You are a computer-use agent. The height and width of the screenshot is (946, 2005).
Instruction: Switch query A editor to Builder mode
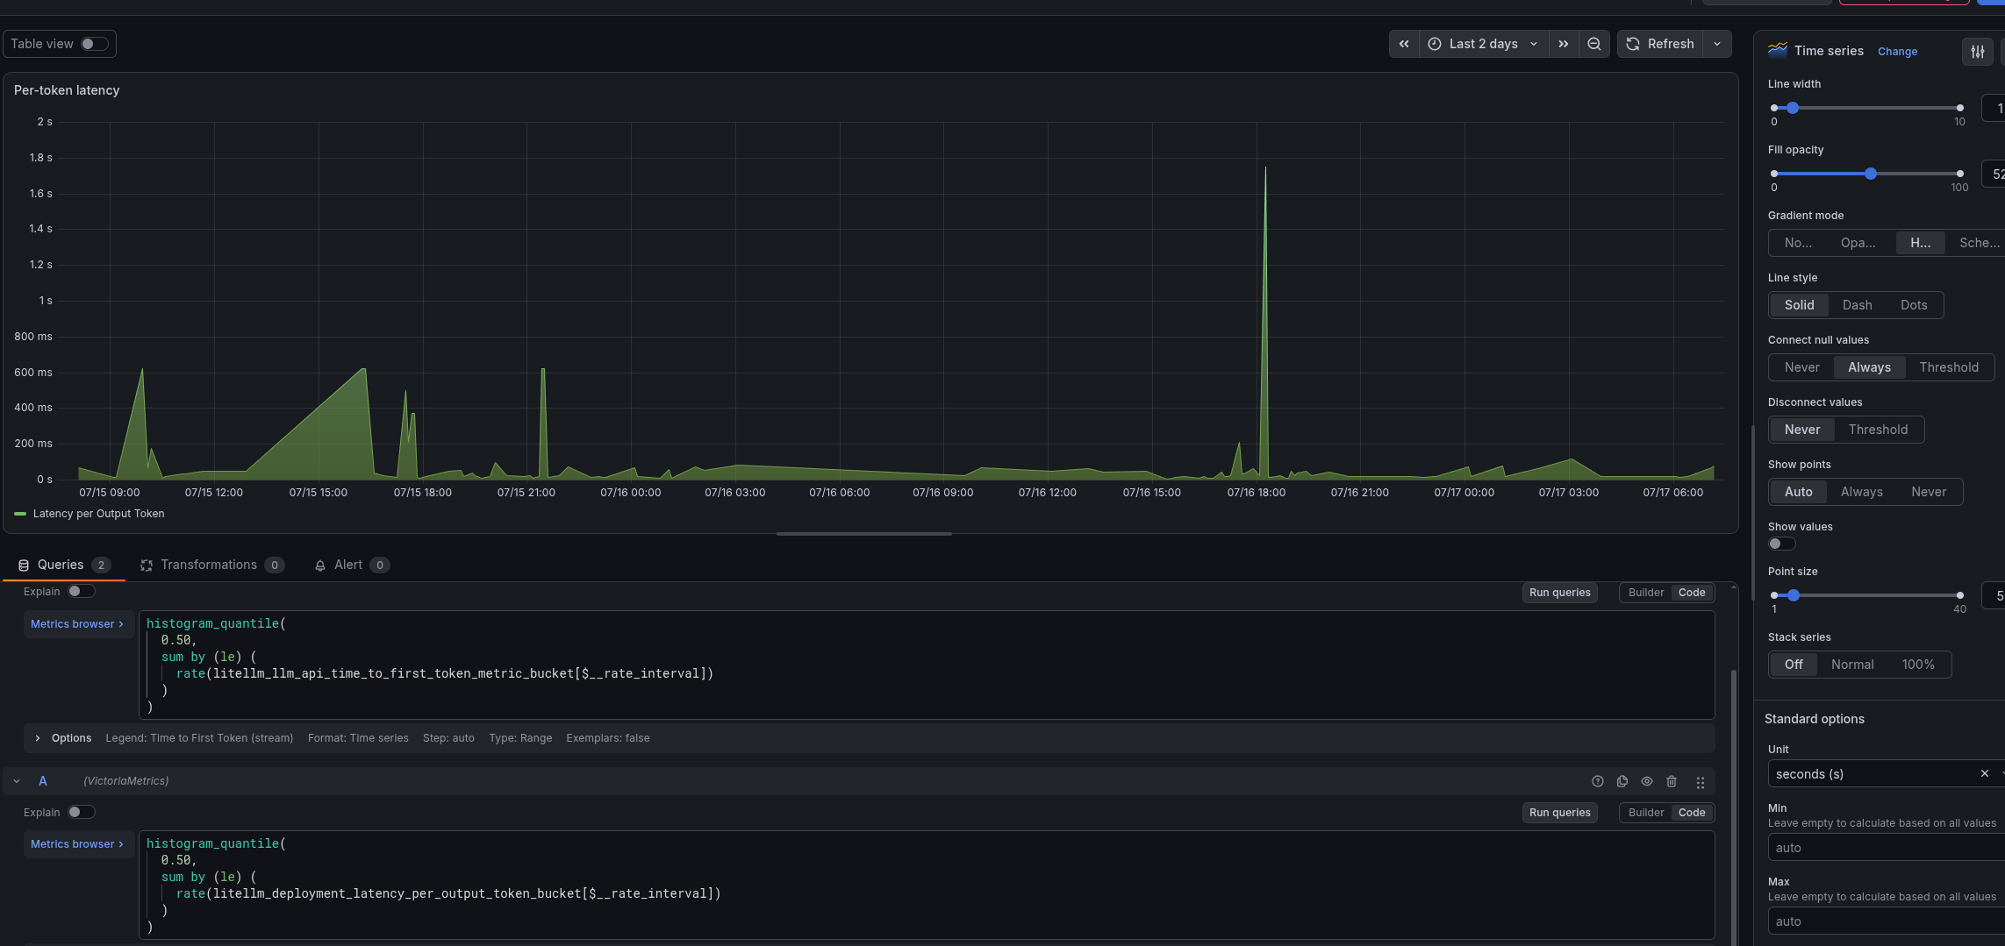[1646, 813]
